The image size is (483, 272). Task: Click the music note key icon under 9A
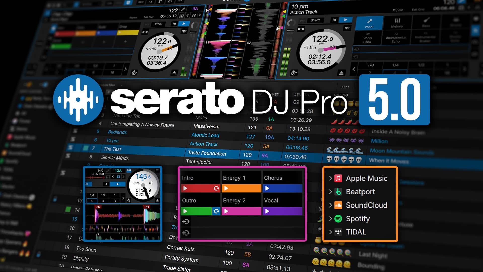pos(194,15)
